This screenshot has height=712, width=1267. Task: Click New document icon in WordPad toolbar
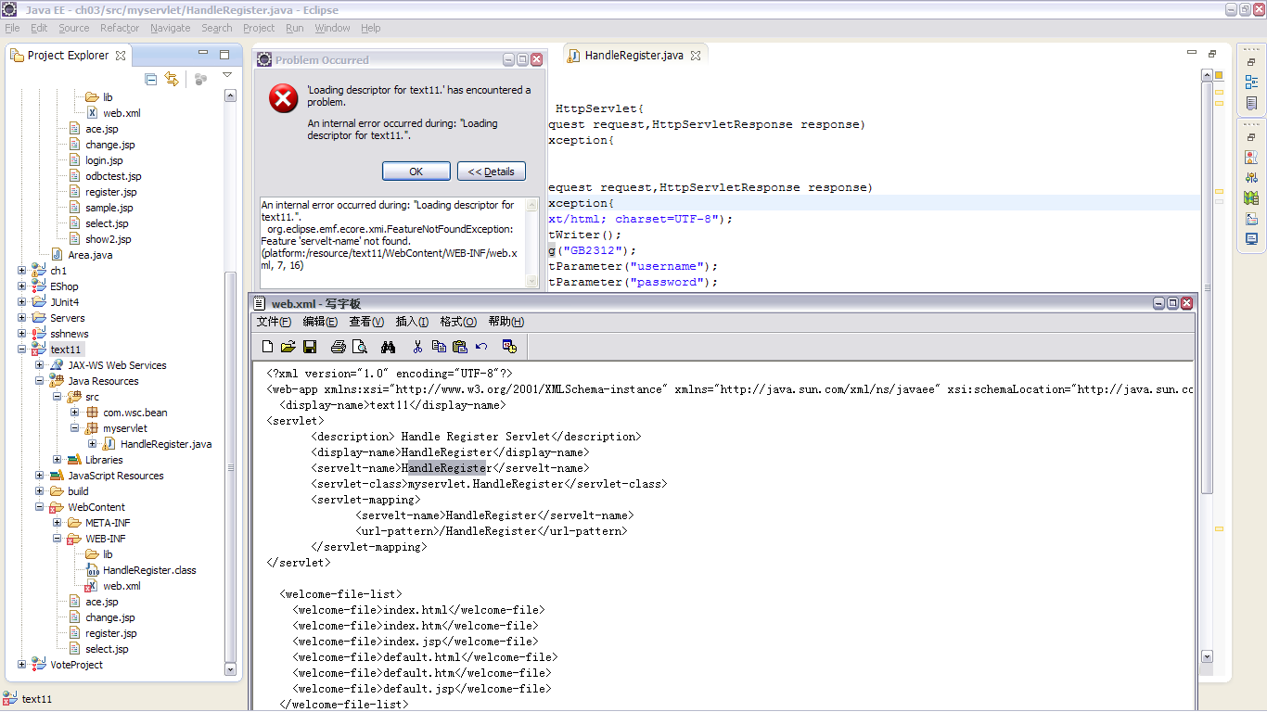pyautogui.click(x=268, y=347)
